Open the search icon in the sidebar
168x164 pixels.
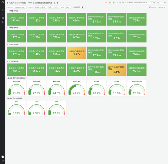[3, 10]
